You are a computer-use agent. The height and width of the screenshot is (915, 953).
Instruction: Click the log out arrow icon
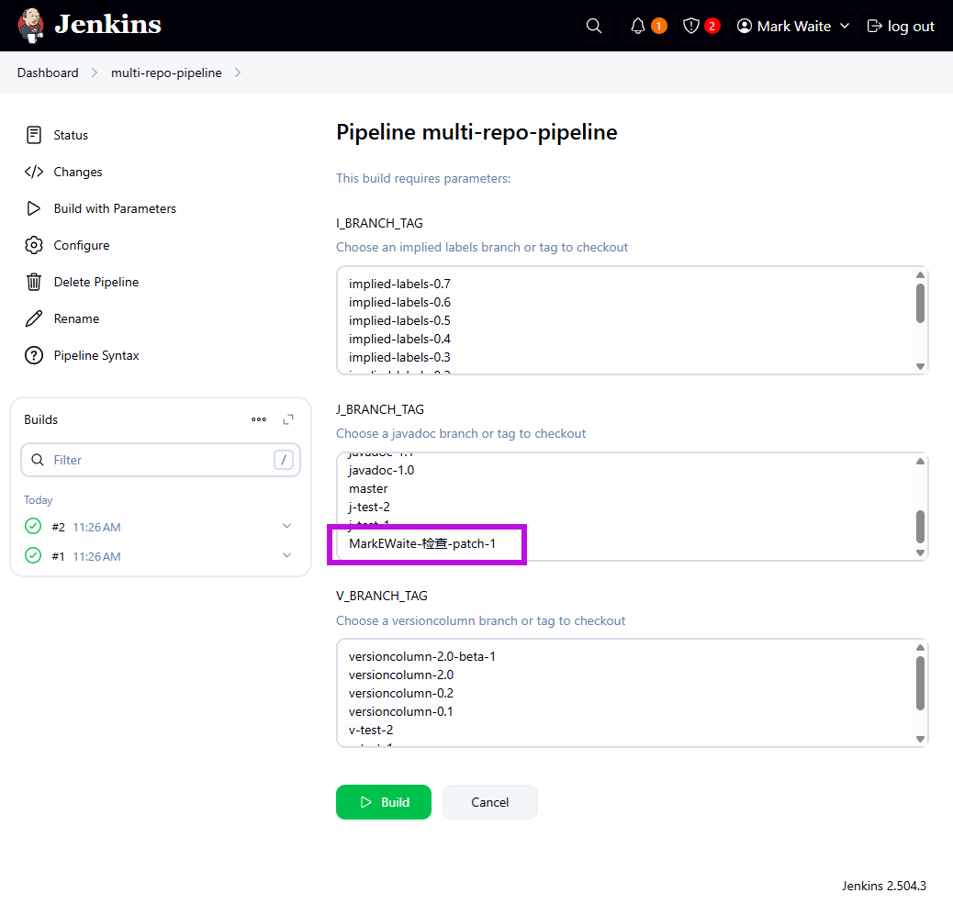875,26
